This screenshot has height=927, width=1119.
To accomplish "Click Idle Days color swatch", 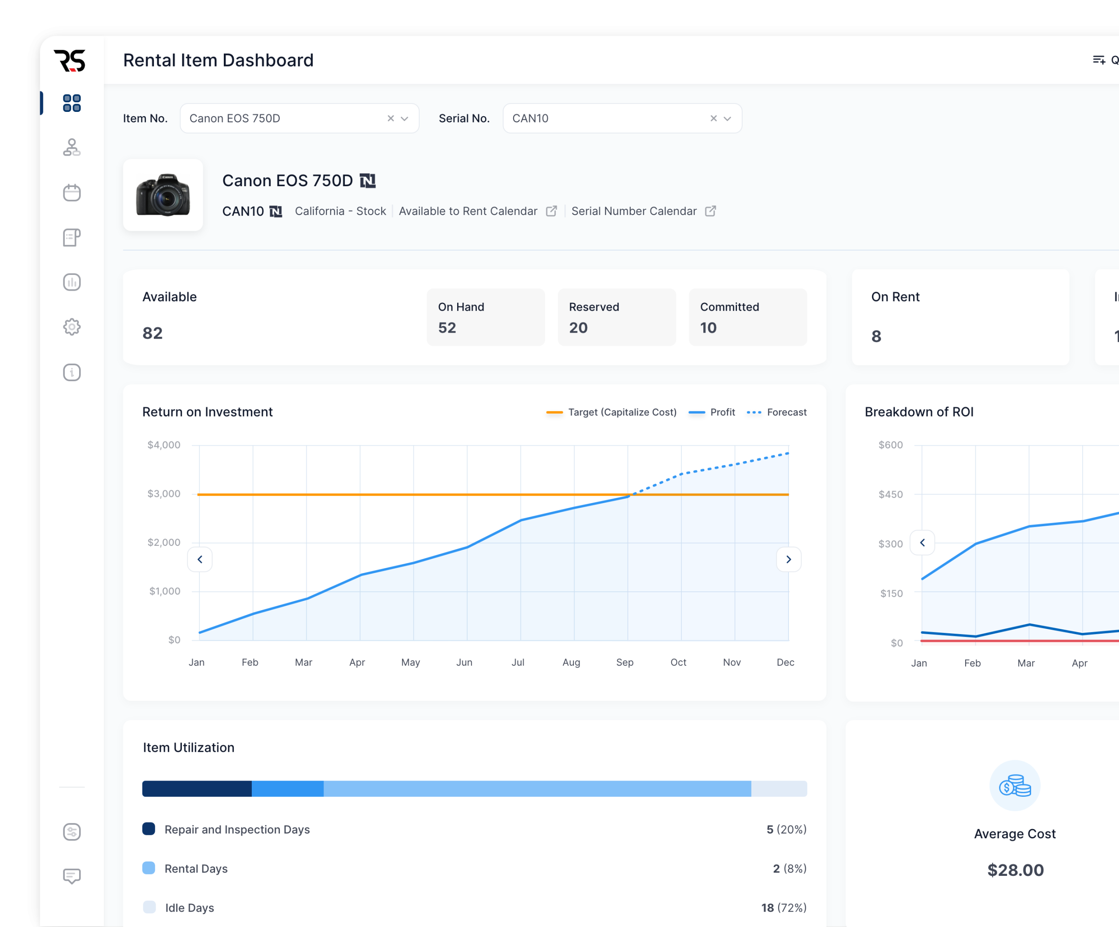I will tap(150, 907).
